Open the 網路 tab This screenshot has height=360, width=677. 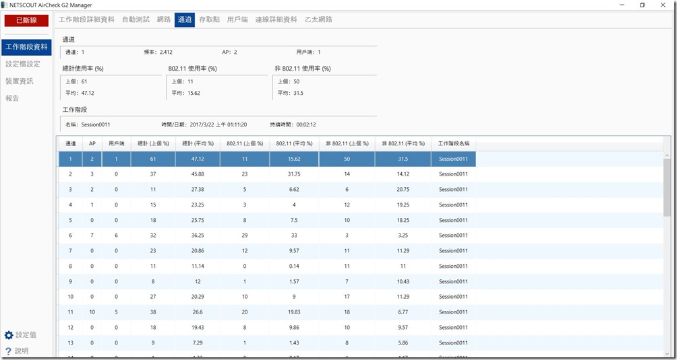tap(163, 20)
